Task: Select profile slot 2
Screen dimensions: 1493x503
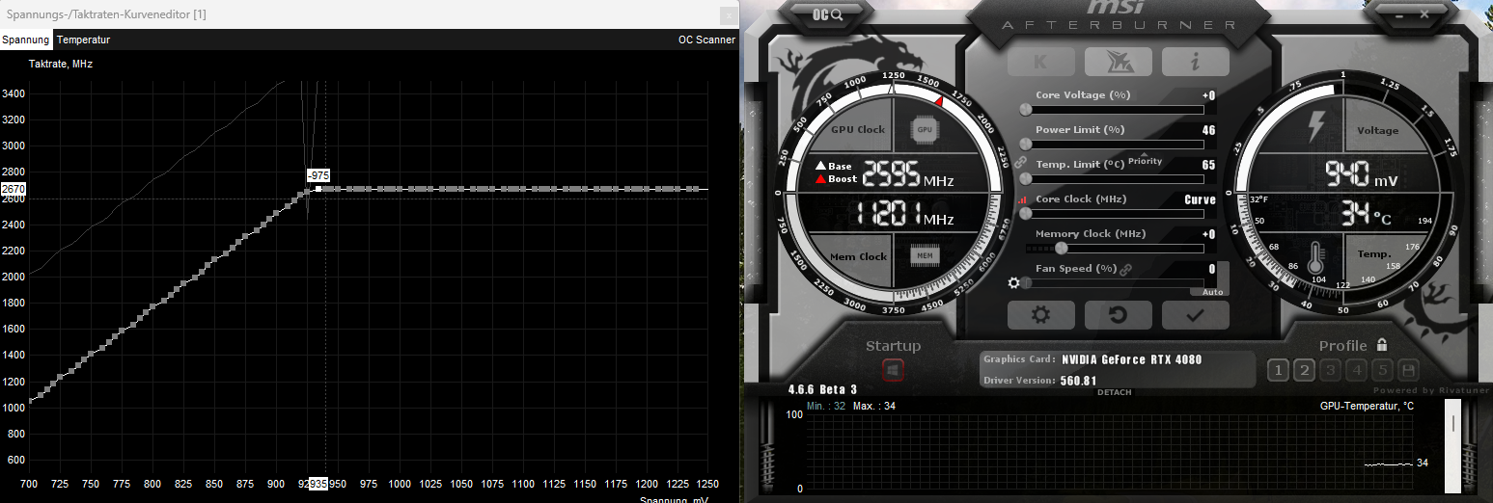Action: [x=1303, y=370]
